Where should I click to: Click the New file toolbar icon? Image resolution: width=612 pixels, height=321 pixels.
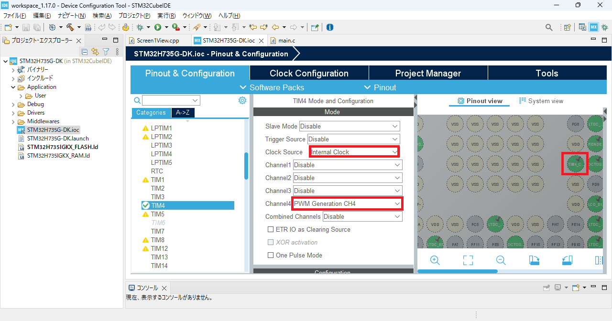pos(8,27)
